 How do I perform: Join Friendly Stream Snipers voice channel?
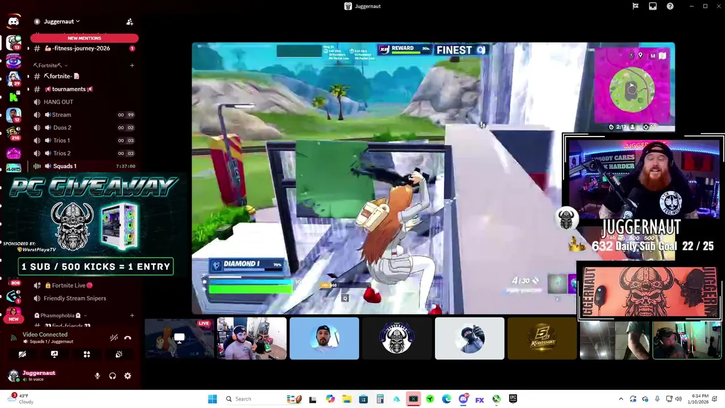click(x=84, y=299)
